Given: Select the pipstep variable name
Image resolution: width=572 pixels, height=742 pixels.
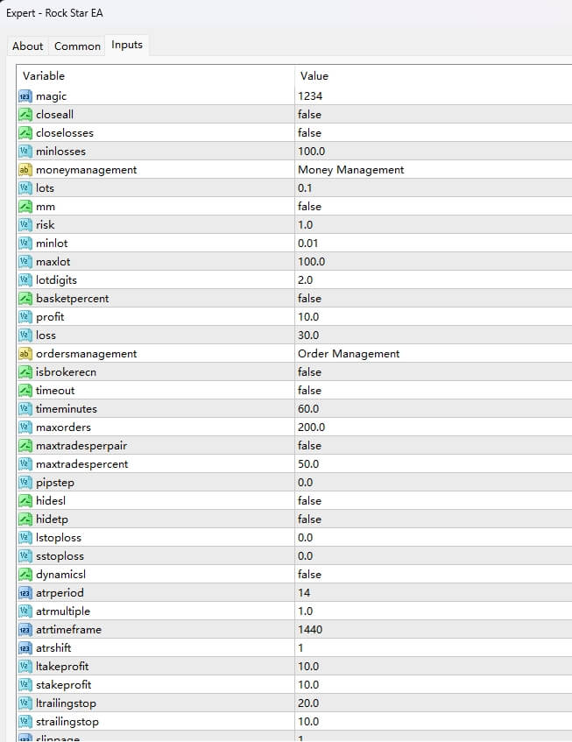Looking at the screenshot, I should tap(55, 484).
